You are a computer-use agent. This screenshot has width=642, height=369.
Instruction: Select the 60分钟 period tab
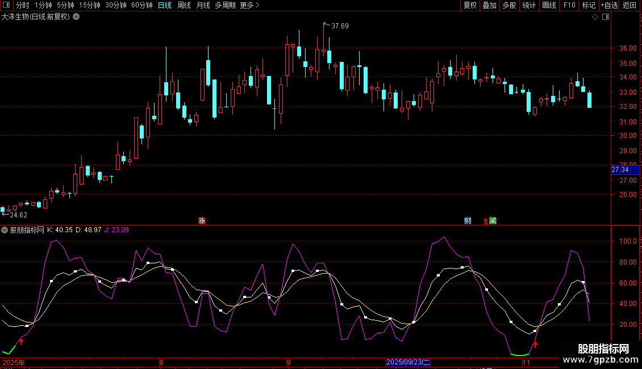(141, 6)
